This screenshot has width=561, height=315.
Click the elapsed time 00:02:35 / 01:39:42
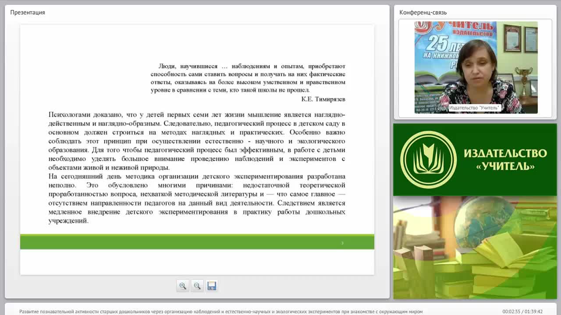pyautogui.click(x=522, y=311)
